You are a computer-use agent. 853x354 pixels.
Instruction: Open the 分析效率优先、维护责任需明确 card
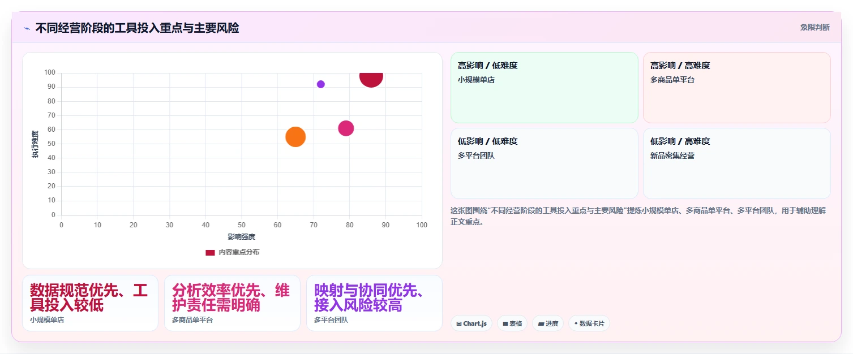232,303
